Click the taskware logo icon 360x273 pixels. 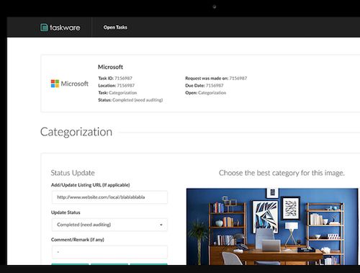click(44, 27)
